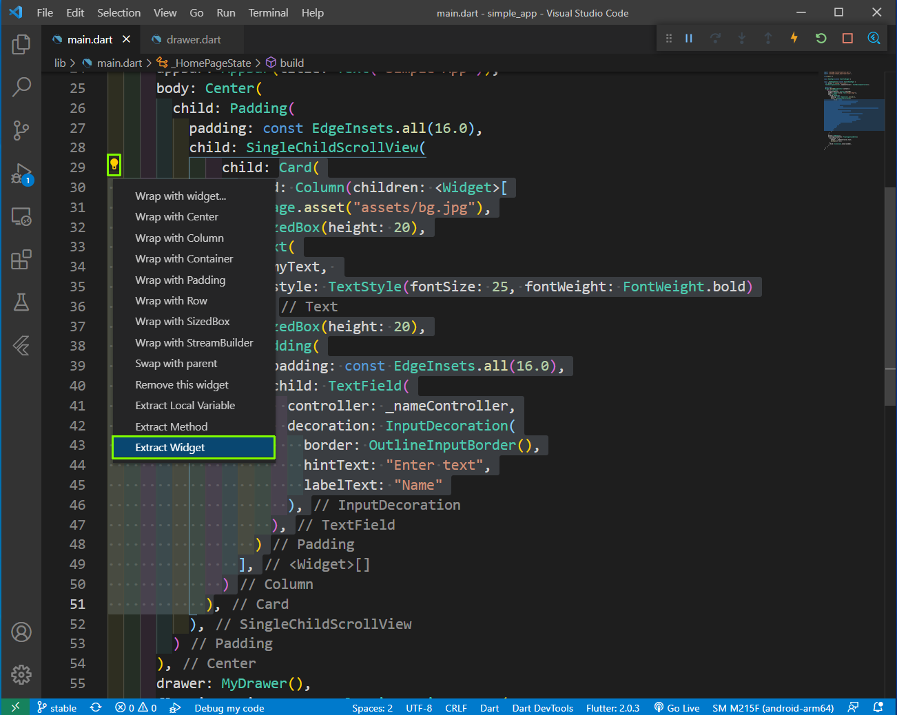Stop the debug session
Viewport: 897px width, 715px height.
click(847, 39)
